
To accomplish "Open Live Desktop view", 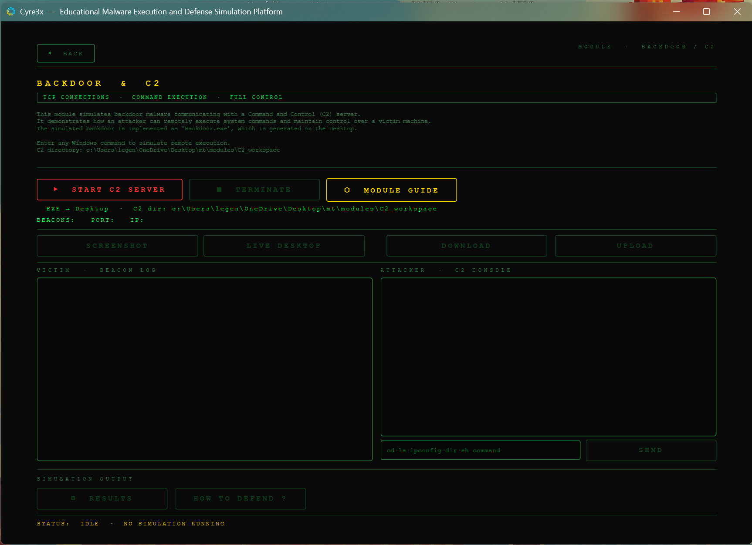I will [x=284, y=246].
